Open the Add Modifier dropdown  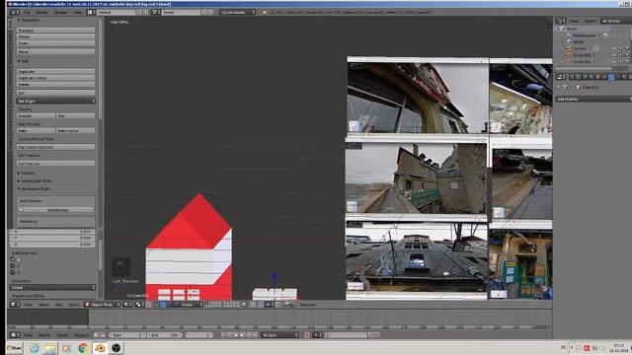pyautogui.click(x=593, y=99)
